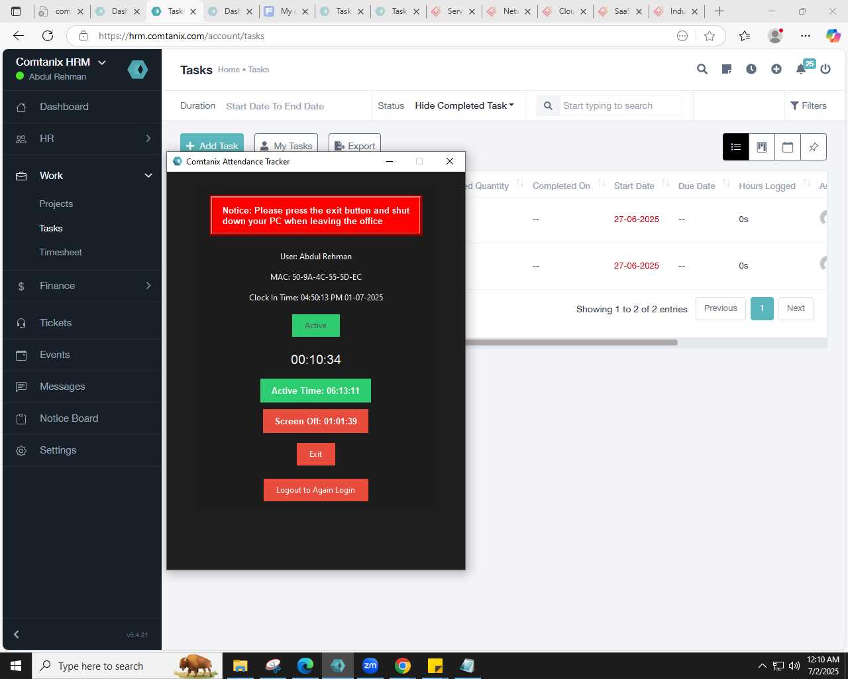Reload the page with refresh icon
Screen dimensions: 848x679
pyautogui.click(x=48, y=36)
